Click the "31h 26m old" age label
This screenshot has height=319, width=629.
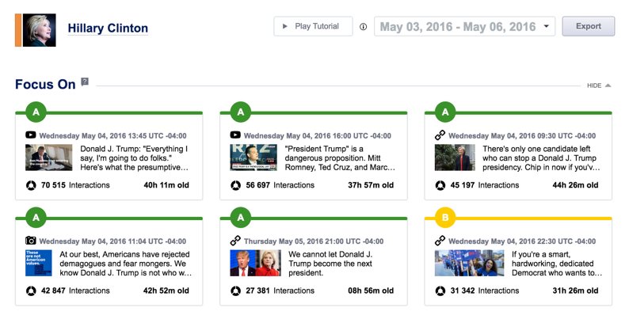point(575,291)
